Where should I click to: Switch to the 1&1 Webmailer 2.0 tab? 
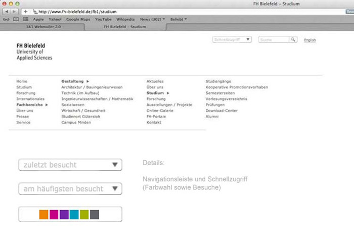point(43,26)
